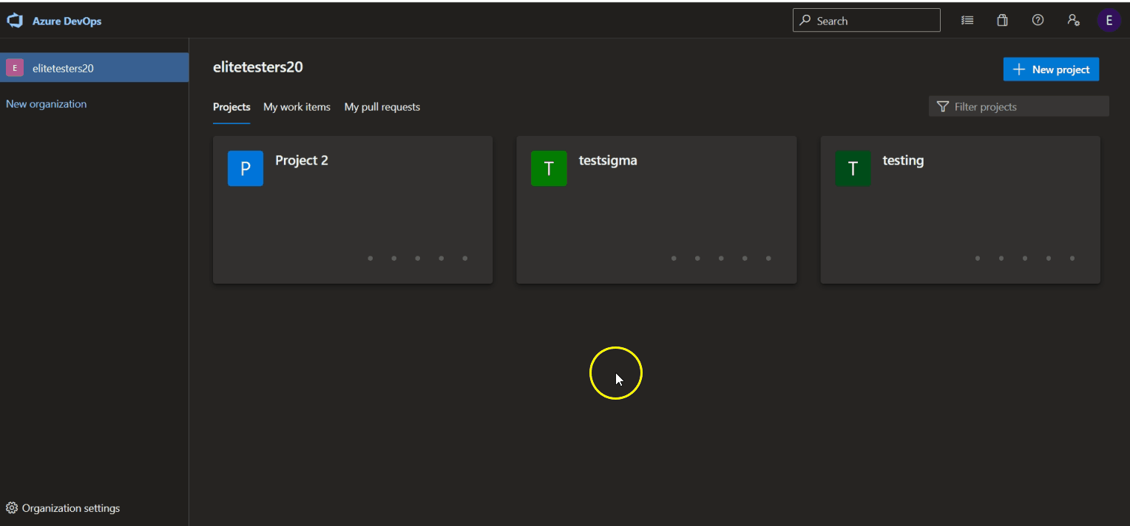
Task: Switch to My pull requests tab
Action: coord(382,107)
